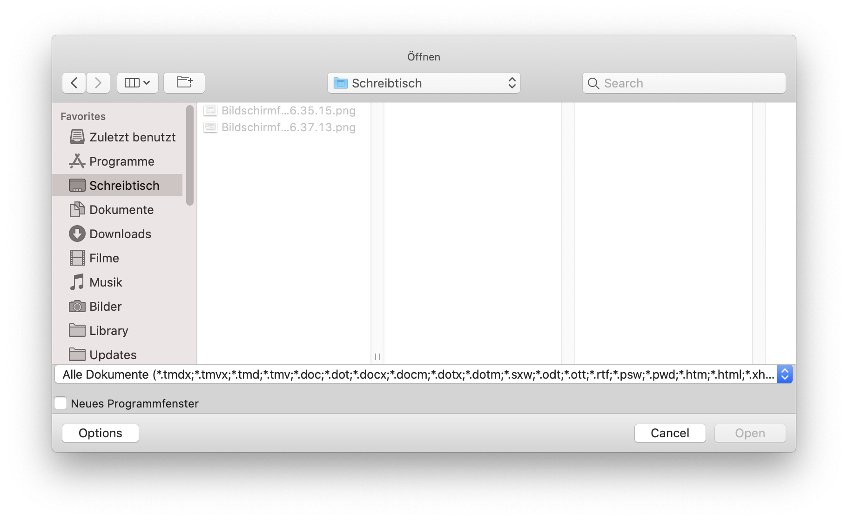Click the Open button

pos(750,433)
